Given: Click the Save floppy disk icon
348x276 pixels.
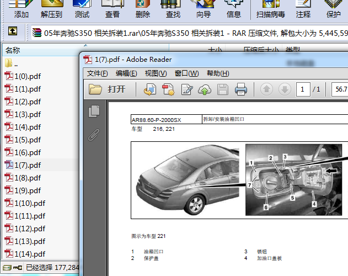Looking at the screenshot, I should coord(223,89).
